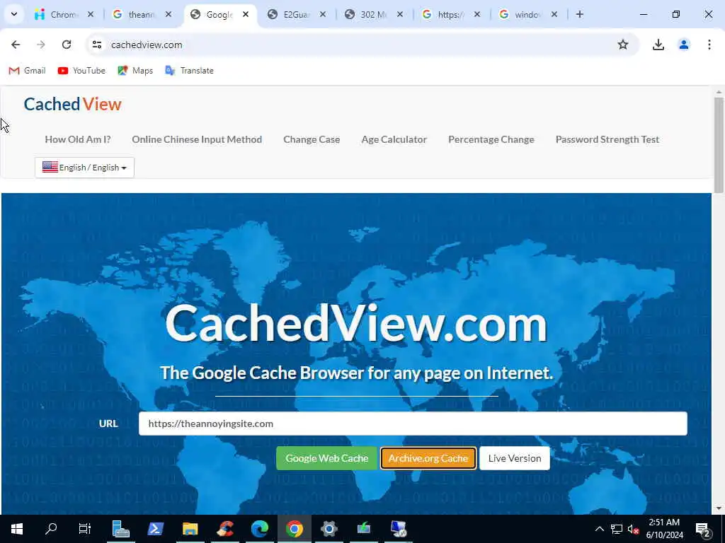The width and height of the screenshot is (725, 543).
Task: Open Settings gear taskbar icon
Action: coord(329,529)
